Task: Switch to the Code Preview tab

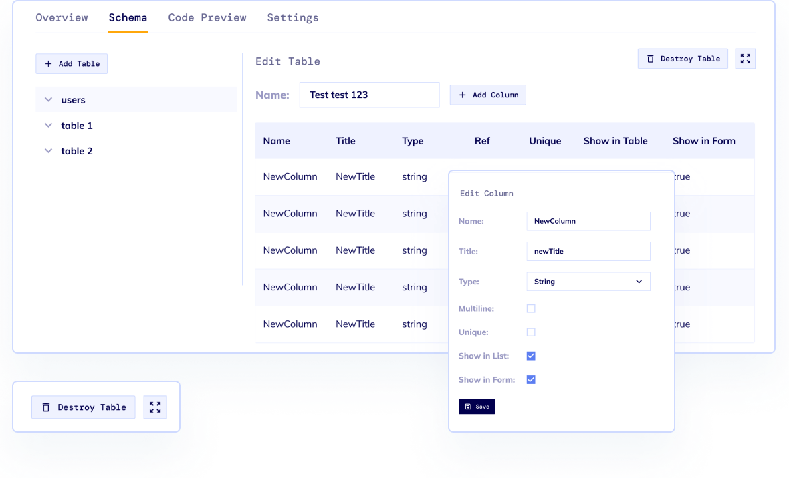Action: [207, 18]
